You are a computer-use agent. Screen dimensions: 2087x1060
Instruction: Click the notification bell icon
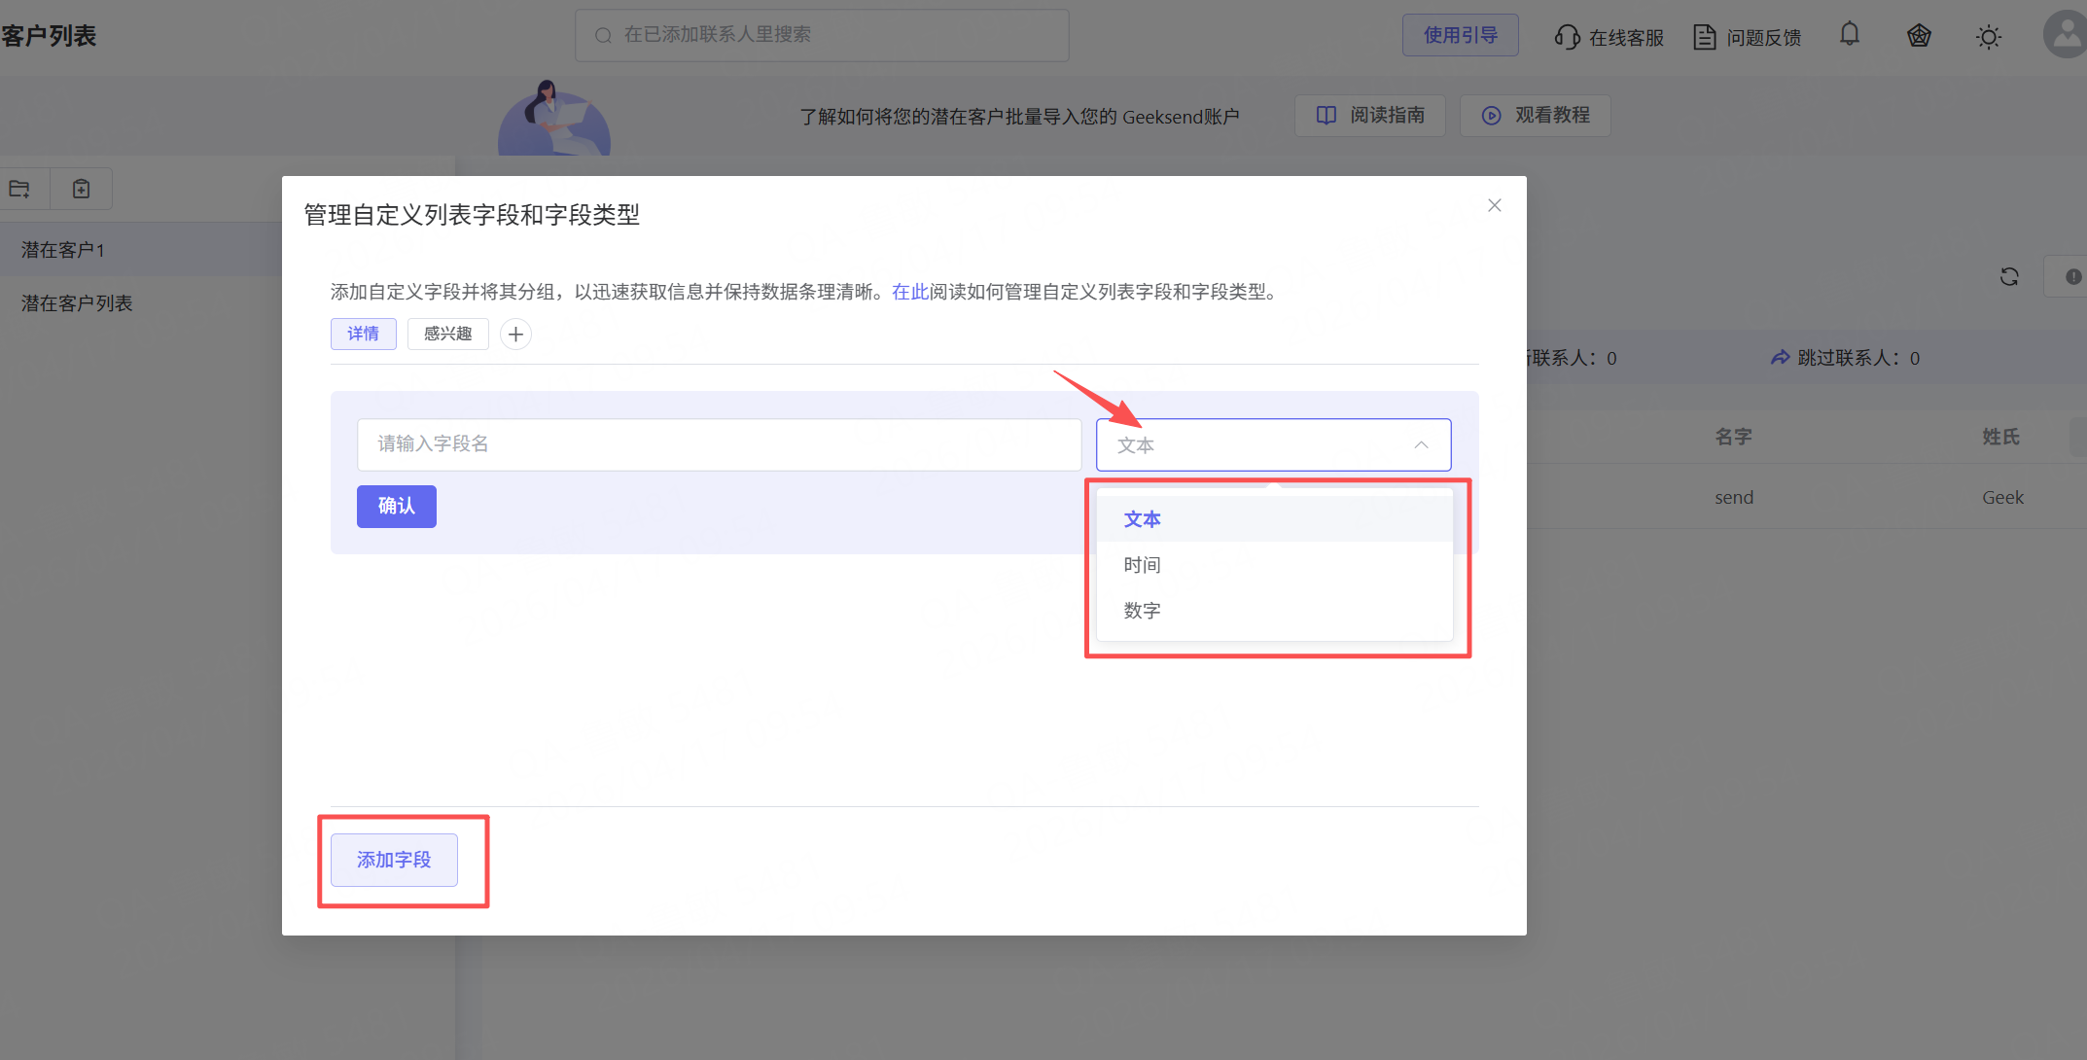pyautogui.click(x=1850, y=35)
